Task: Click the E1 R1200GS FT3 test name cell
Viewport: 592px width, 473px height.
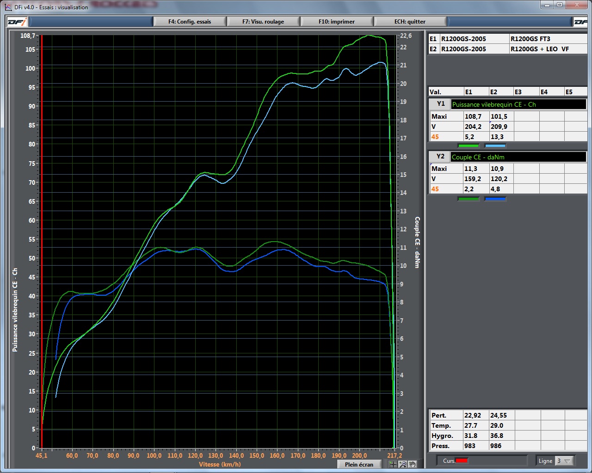Action: (x=548, y=39)
